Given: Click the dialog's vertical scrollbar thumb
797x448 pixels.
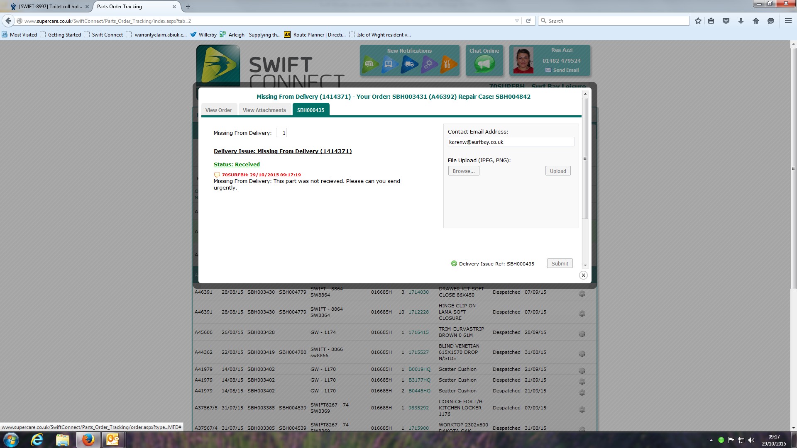Looking at the screenshot, I should [585, 158].
